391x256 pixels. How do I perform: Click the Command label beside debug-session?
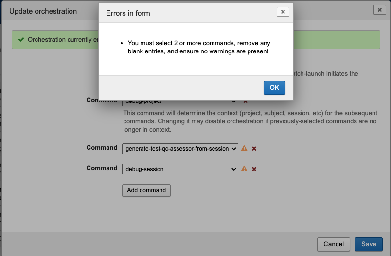102,168
